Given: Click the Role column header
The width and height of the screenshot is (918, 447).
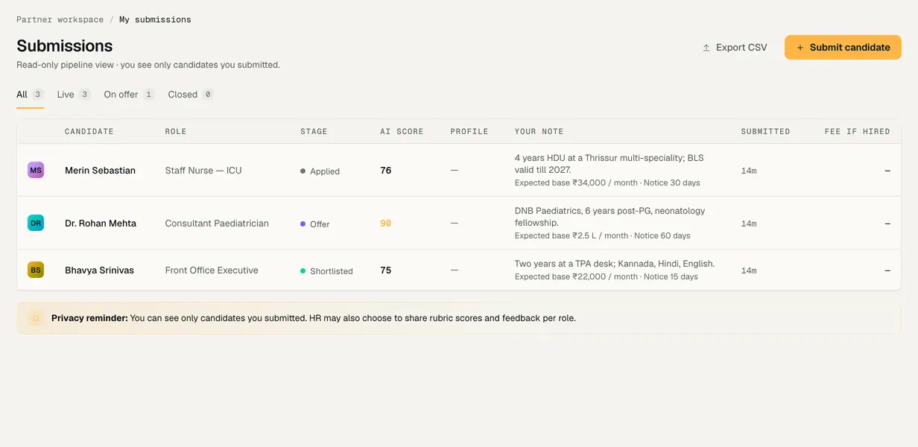Looking at the screenshot, I should pos(176,131).
